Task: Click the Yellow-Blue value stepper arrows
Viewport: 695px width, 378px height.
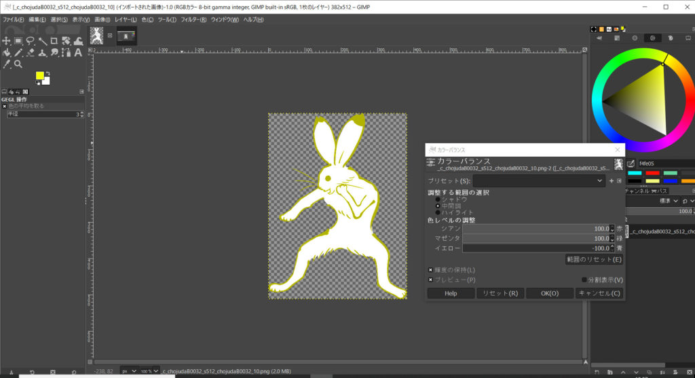Action: point(612,248)
